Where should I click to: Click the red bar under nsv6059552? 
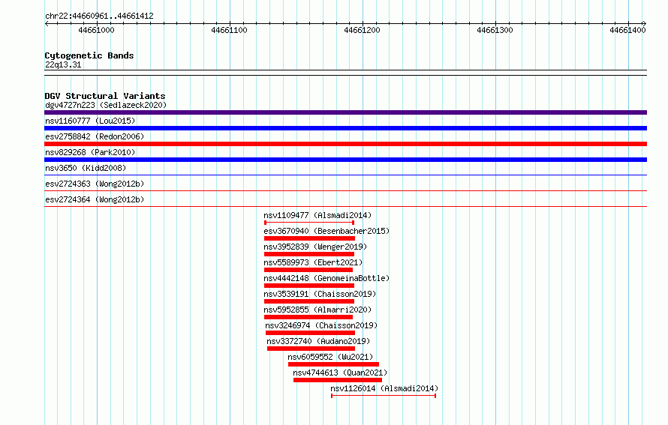click(x=333, y=364)
